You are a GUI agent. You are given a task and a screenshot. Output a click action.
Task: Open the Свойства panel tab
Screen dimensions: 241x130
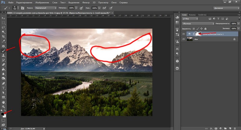click(x=203, y=15)
